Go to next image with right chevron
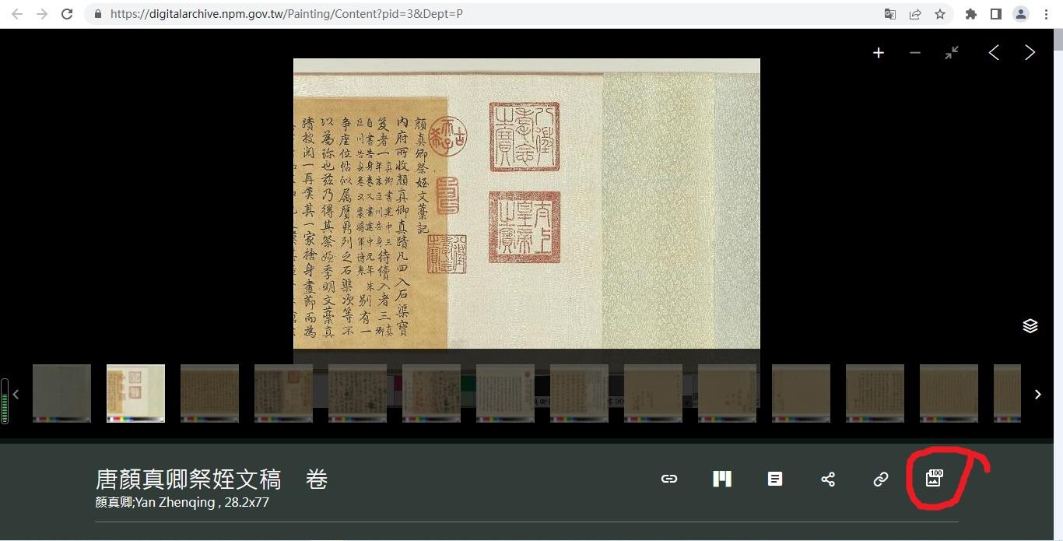Image resolution: width=1063 pixels, height=541 pixels. click(x=1030, y=53)
